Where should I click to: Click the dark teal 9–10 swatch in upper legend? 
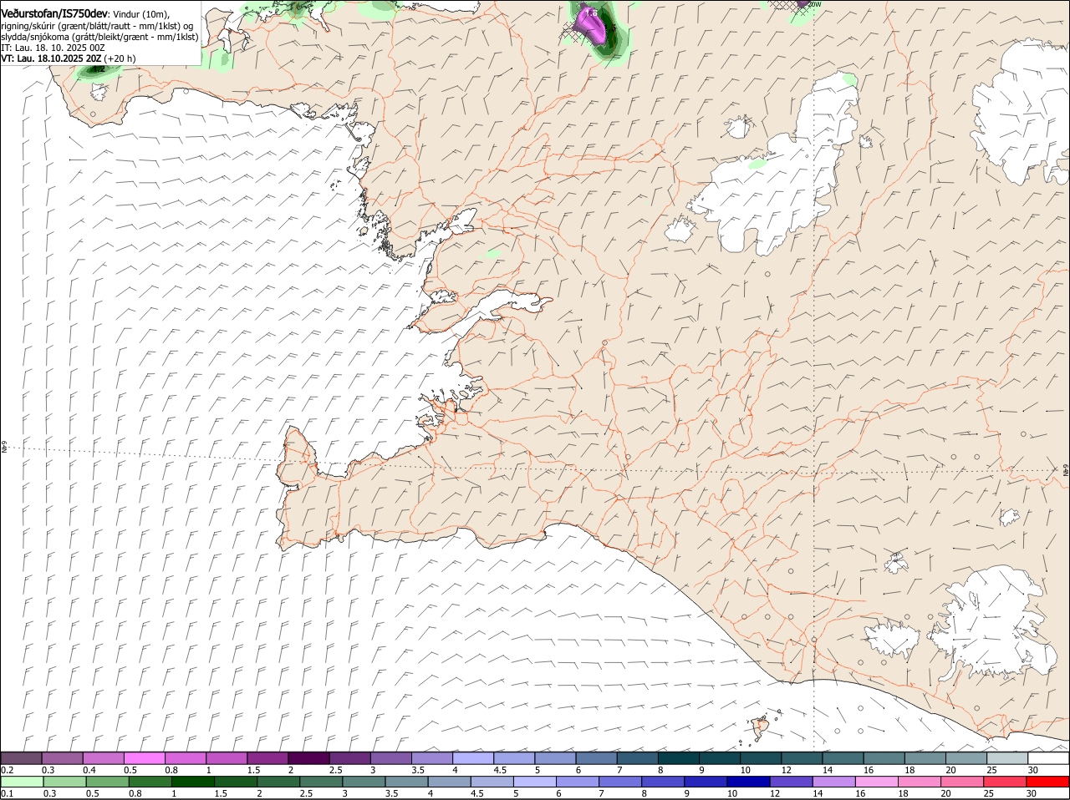[x=720, y=758]
